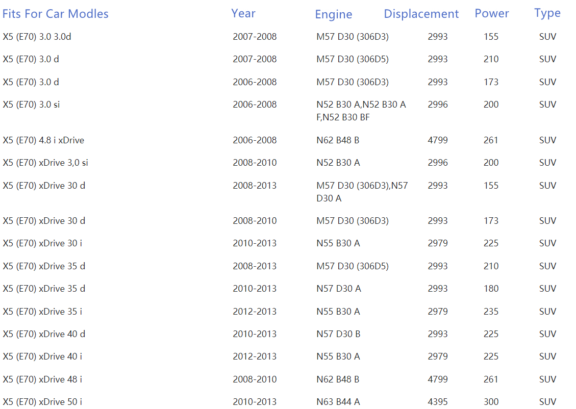Select the engine cell listing N52 B30 BF
Screen dimensions: 576x409
coord(361,111)
